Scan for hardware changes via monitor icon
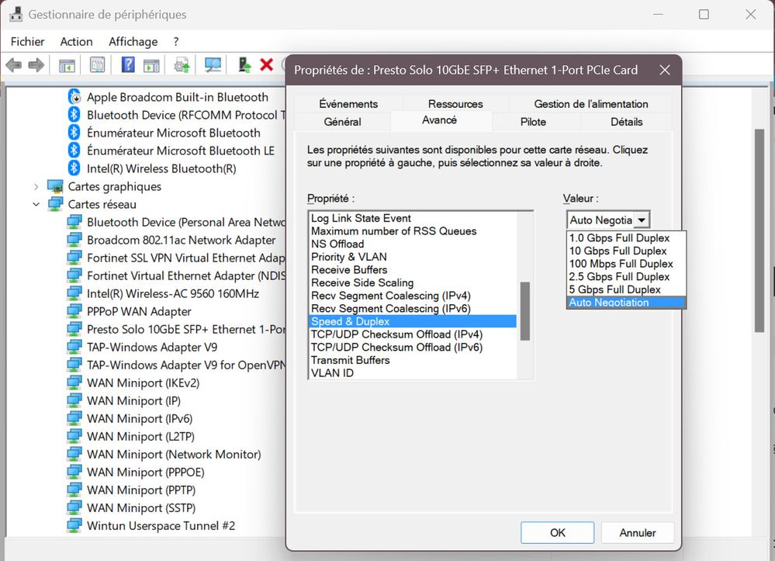Viewport: 775px width, 561px height. [213, 65]
